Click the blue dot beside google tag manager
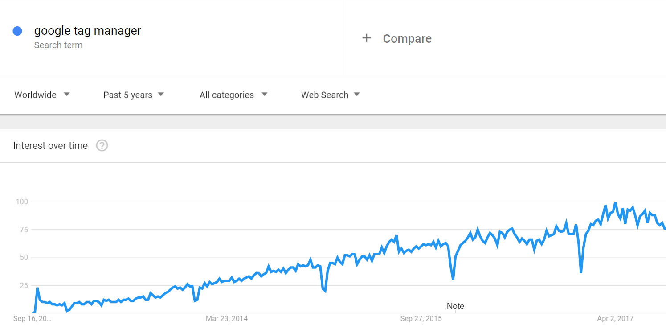Image resolution: width=666 pixels, height=329 pixels. click(17, 31)
